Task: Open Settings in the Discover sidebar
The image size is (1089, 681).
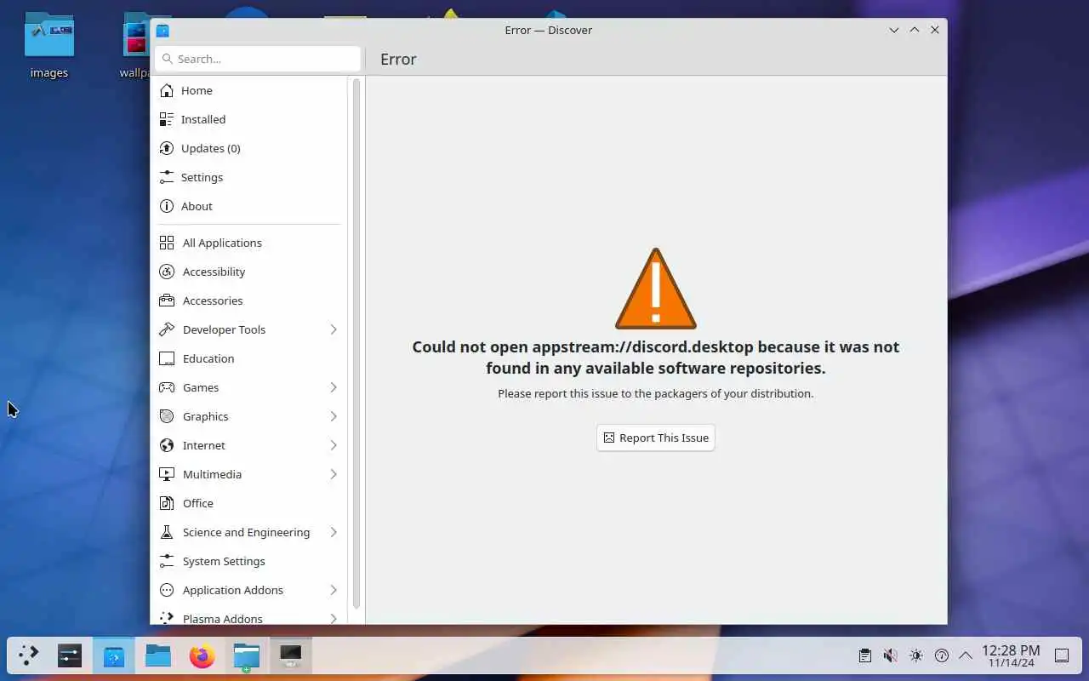Action: pos(249,177)
